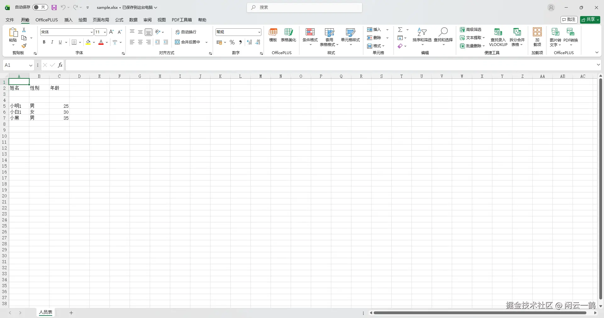The image size is (604, 318).
Task: Click the 查找和选择 button
Action: point(443,37)
